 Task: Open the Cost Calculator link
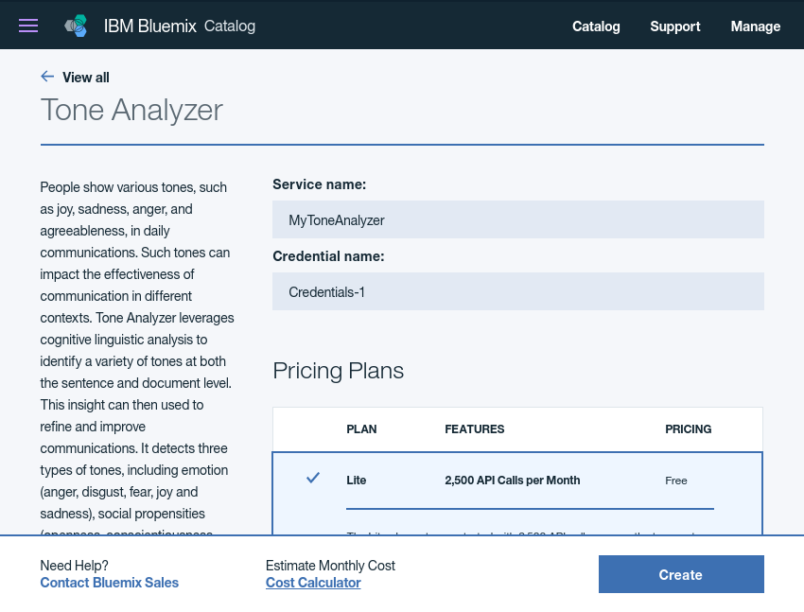pos(313,583)
